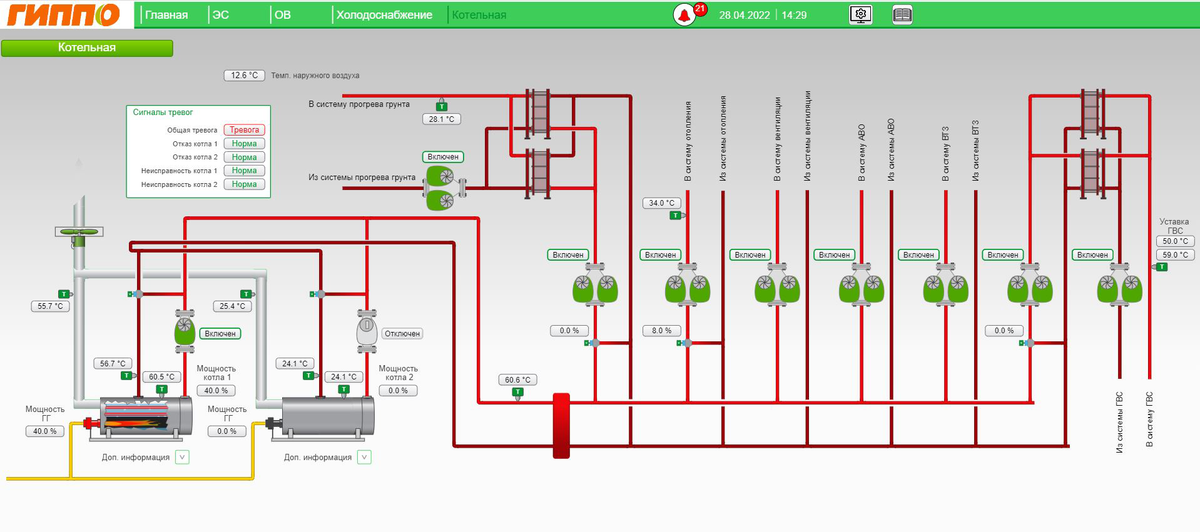Open the manual book icon
This screenshot has height=532, width=1200.
[902, 14]
